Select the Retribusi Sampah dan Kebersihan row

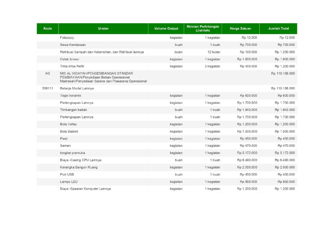pos(102,52)
